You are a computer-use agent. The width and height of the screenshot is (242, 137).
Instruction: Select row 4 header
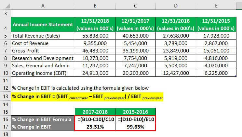6,25
